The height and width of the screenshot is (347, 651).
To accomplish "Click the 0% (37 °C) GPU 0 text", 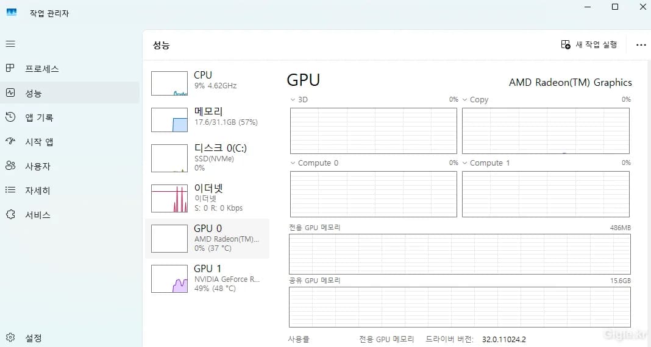I will coord(213,248).
